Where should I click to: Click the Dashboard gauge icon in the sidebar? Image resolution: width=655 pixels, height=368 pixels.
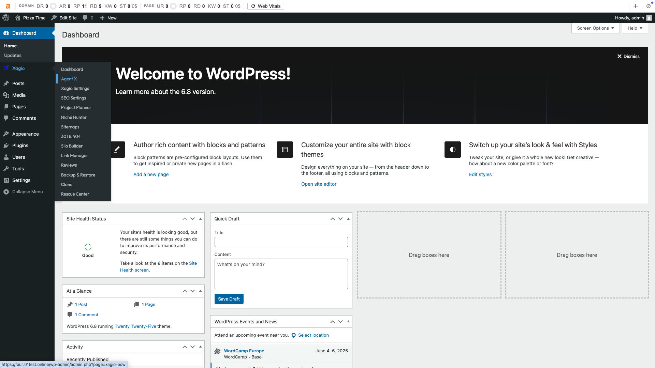tap(6, 33)
